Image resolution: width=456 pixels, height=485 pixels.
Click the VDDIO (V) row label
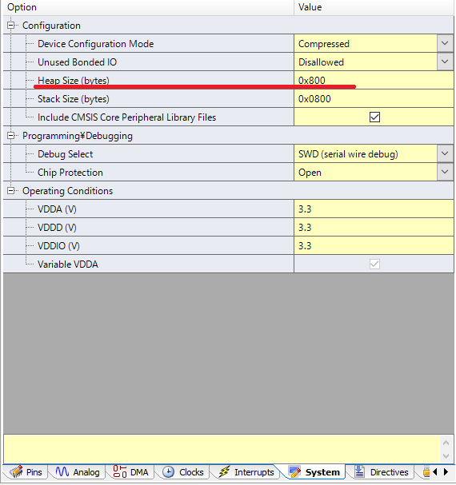(x=58, y=246)
